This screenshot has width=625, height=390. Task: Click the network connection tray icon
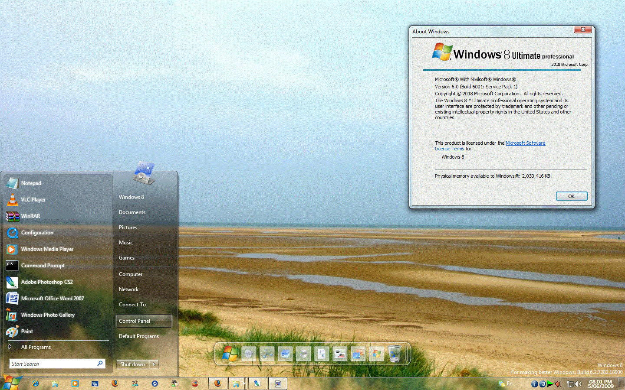[x=570, y=384]
